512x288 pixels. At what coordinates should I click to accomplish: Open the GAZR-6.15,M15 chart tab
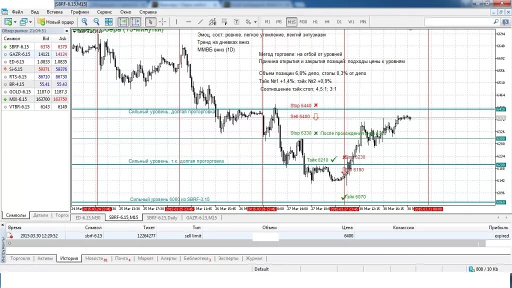click(x=201, y=218)
